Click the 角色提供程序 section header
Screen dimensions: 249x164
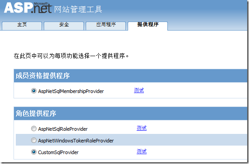pos(130,113)
